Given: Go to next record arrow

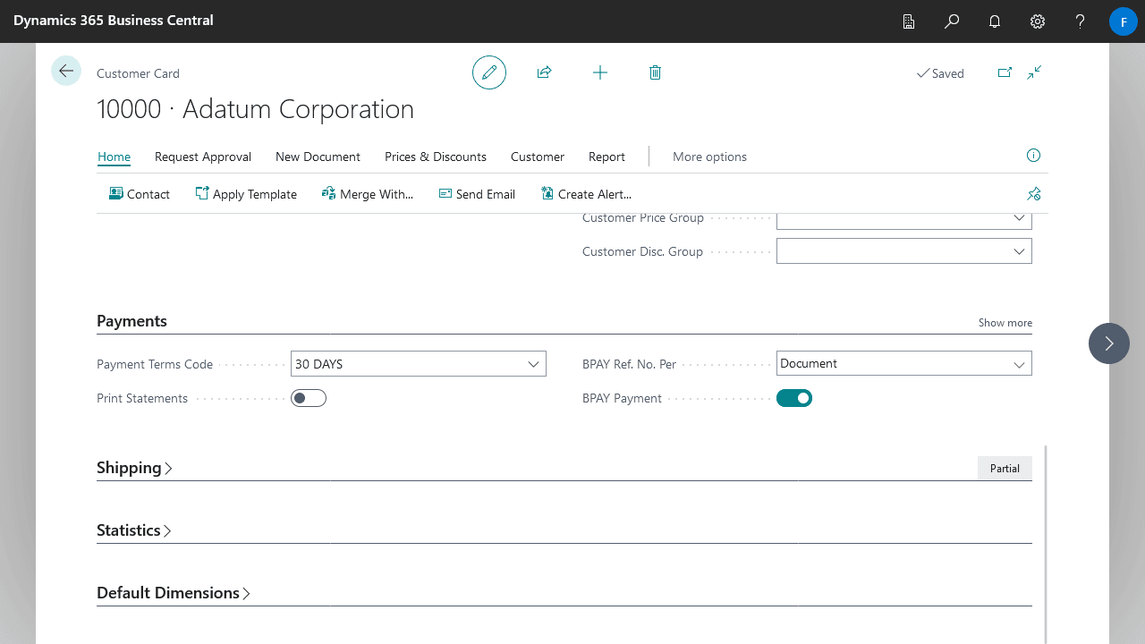Looking at the screenshot, I should (1109, 343).
